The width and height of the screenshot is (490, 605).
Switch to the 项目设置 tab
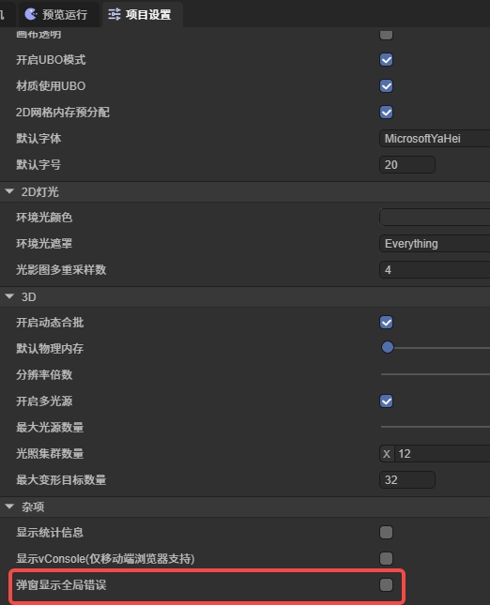(x=140, y=15)
